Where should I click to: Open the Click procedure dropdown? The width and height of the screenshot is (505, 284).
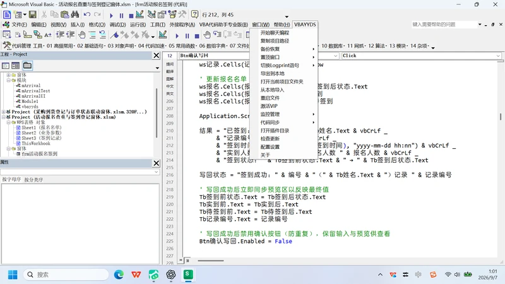(498, 56)
